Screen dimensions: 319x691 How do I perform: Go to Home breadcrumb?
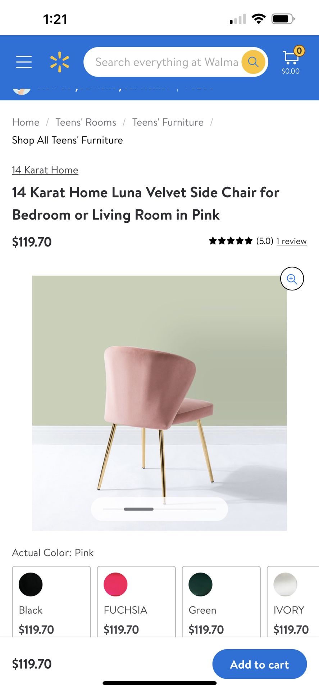(26, 122)
